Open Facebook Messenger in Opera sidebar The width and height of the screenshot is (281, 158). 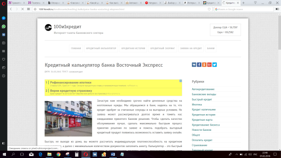tap(4, 18)
